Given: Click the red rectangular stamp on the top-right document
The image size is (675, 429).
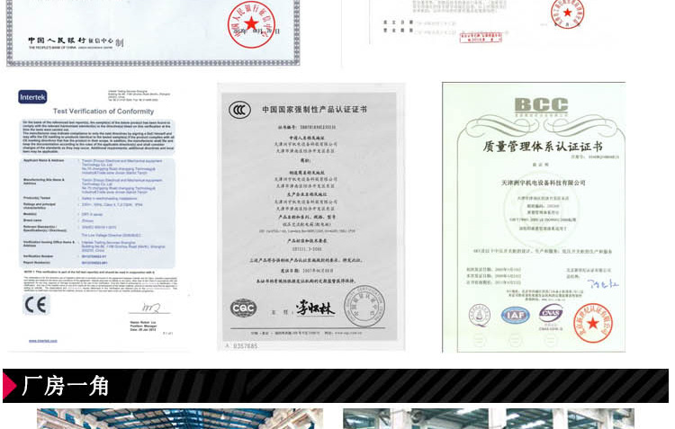Looking at the screenshot, I should (481, 38).
